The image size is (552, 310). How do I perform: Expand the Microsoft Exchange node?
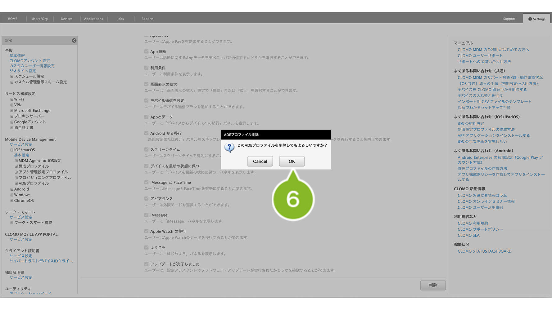pyautogui.click(x=12, y=111)
